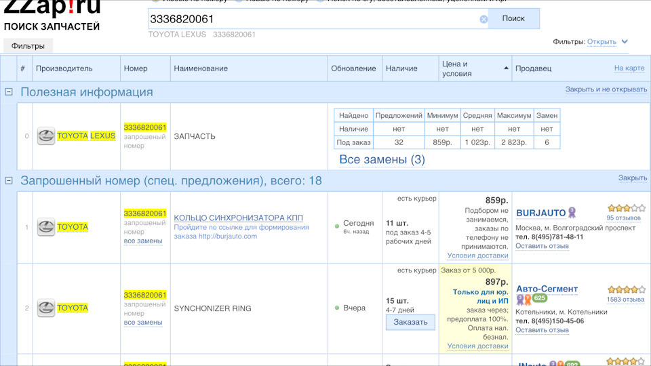651x366 pixels.
Task: Click the green 625 badge under Авто-Сегмент
Action: pyautogui.click(x=540, y=298)
